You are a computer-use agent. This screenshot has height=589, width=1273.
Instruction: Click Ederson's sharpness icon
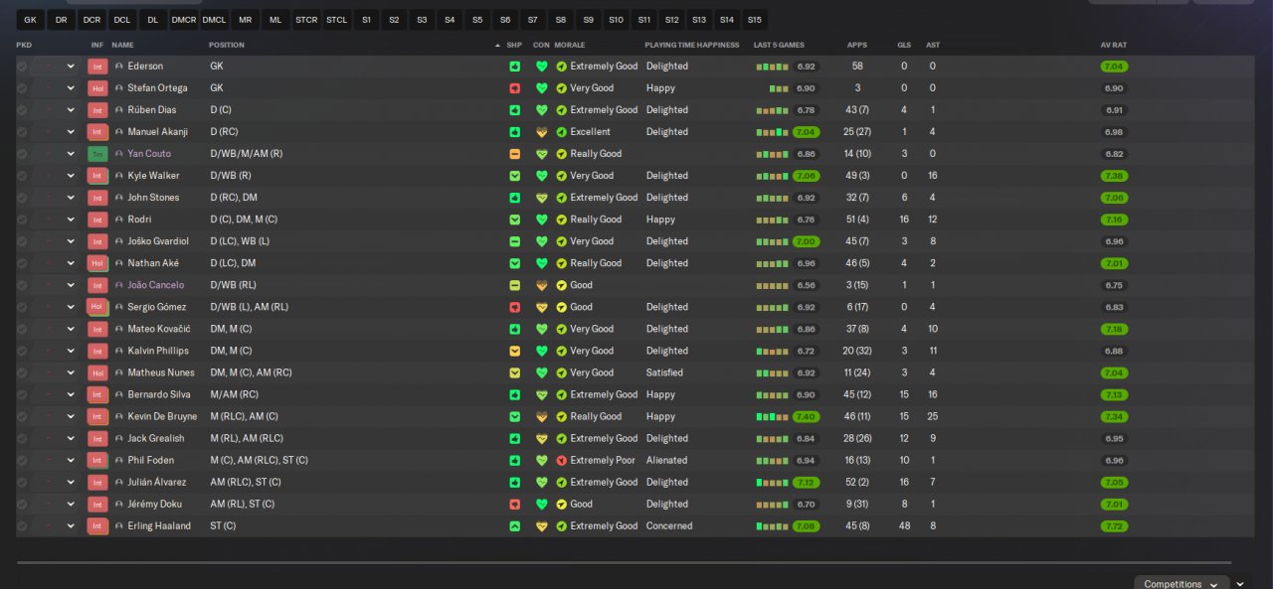pos(514,67)
